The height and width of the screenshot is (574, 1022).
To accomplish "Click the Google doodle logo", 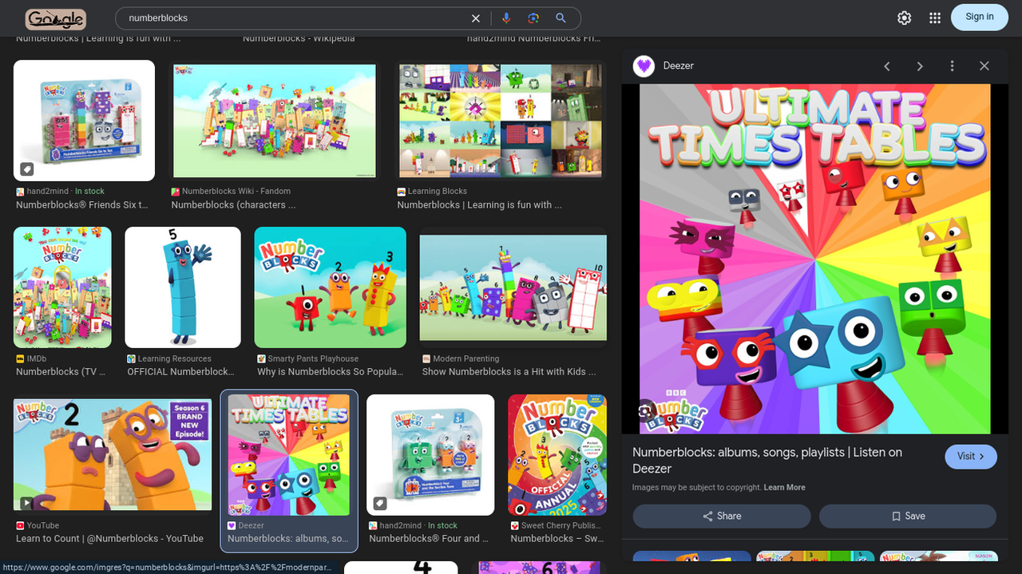I will coord(55,18).
